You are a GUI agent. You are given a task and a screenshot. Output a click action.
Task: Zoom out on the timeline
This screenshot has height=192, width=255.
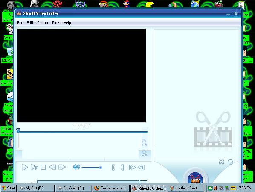pos(144,153)
